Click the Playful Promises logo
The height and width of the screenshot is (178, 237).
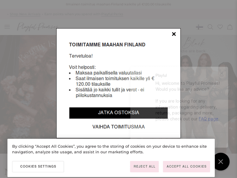(x=37, y=27)
